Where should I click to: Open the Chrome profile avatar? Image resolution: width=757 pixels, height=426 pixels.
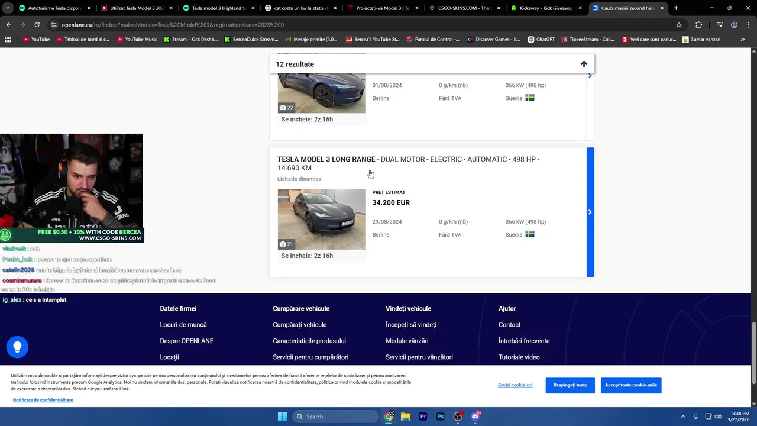[x=734, y=25]
